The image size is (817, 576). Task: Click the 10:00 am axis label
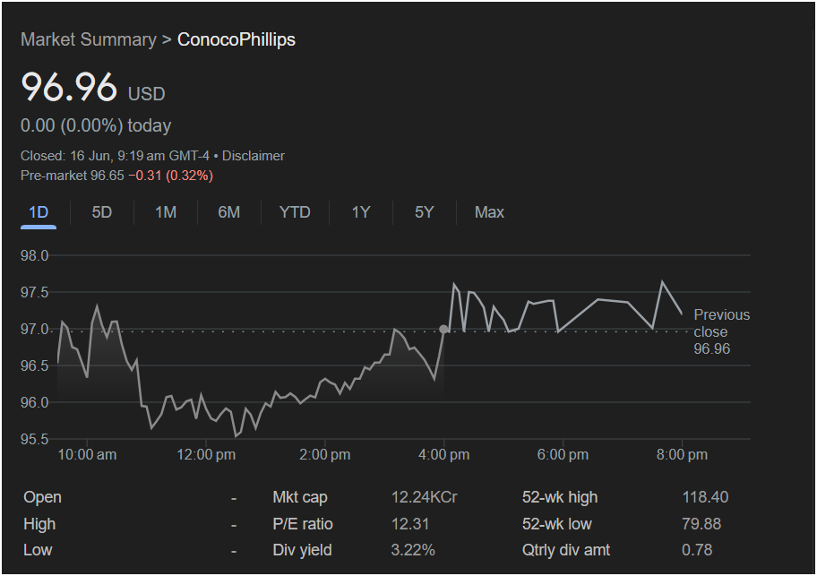pos(87,455)
